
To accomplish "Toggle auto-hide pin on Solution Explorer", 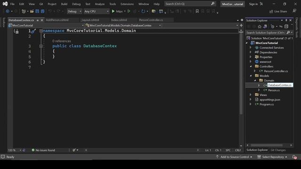I will point(286,20).
